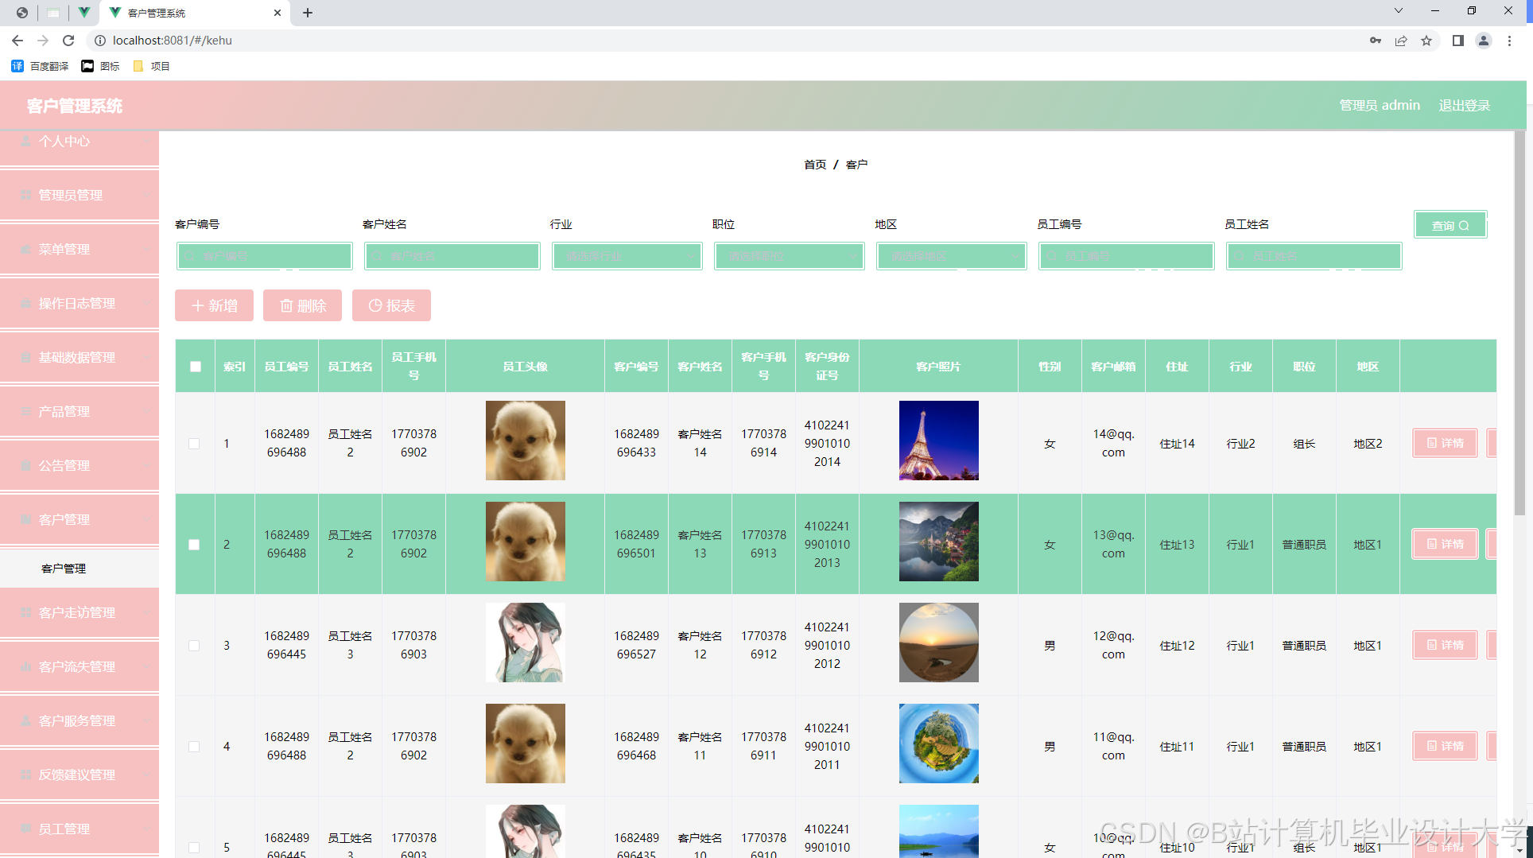Expand the 个人中心 menu chevron
This screenshot has height=858, width=1533.
coord(146,142)
